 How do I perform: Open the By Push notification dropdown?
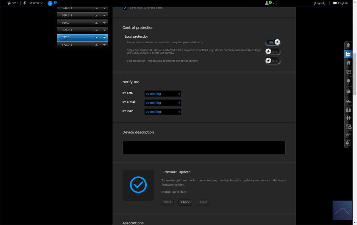pyautogui.click(x=163, y=112)
